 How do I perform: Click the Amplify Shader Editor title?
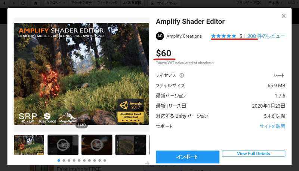point(190,22)
